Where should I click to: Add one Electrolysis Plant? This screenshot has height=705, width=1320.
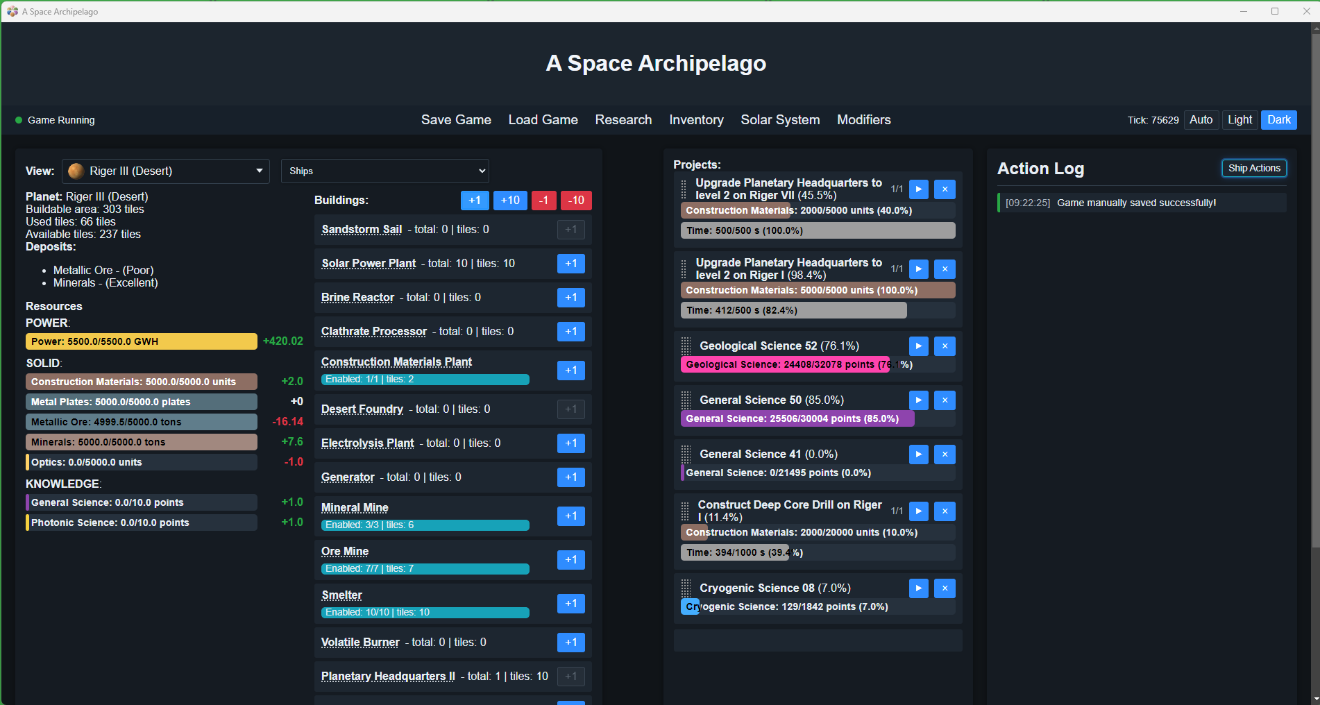(x=570, y=443)
